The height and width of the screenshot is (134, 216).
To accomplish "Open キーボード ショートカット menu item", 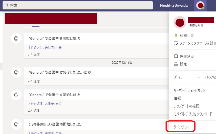I will (189, 90).
